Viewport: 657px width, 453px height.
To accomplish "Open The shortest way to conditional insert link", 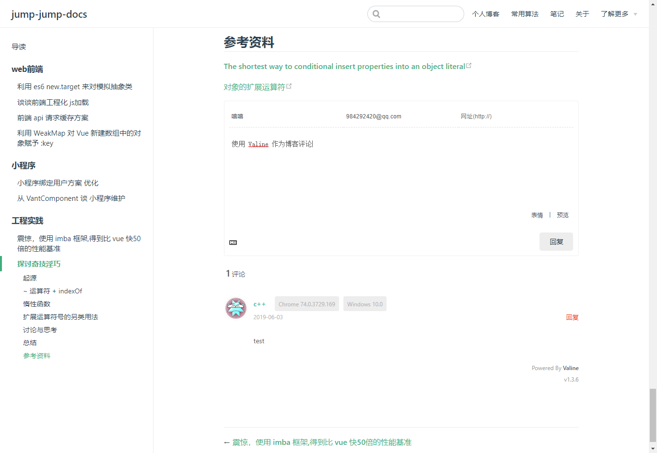I will [344, 66].
